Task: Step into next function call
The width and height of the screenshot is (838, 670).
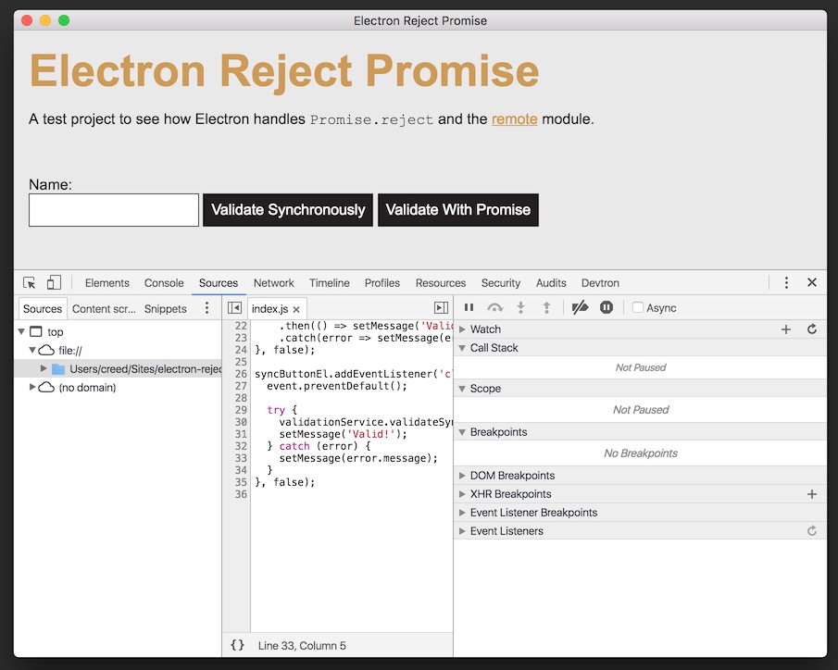Action: 520,308
